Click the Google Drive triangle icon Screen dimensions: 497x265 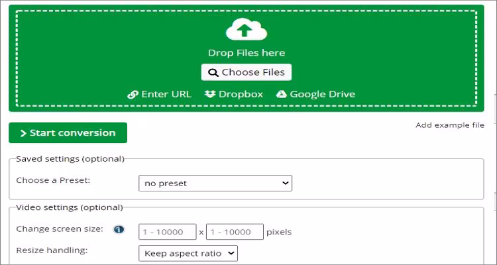click(282, 94)
